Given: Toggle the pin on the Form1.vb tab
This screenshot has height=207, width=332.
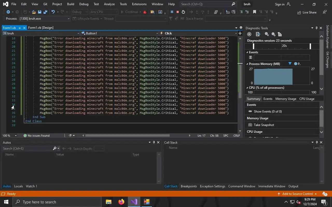Looking at the screenshot, I should (19, 28).
